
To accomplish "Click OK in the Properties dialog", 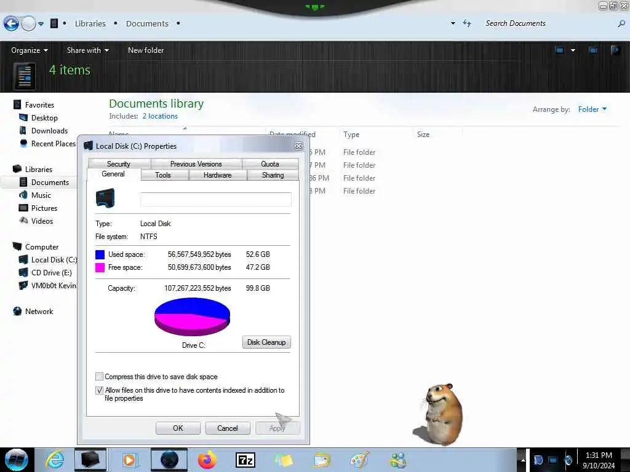I will pyautogui.click(x=178, y=428).
